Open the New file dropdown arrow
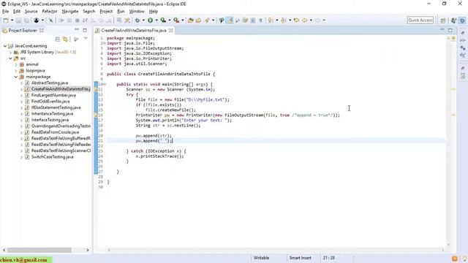The height and width of the screenshot is (263, 468). (x=12, y=20)
